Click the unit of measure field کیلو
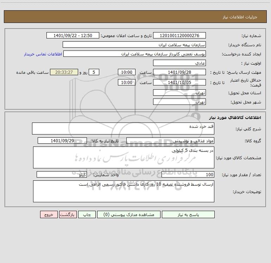Screen dimensions: 271x263 point(62,175)
